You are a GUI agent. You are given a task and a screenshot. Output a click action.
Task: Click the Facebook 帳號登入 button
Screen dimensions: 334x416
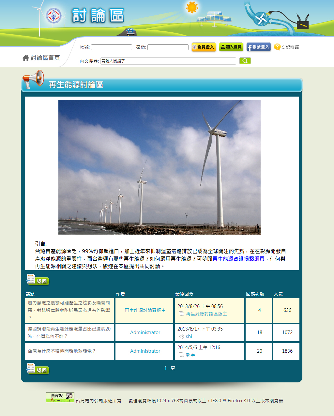(259, 47)
